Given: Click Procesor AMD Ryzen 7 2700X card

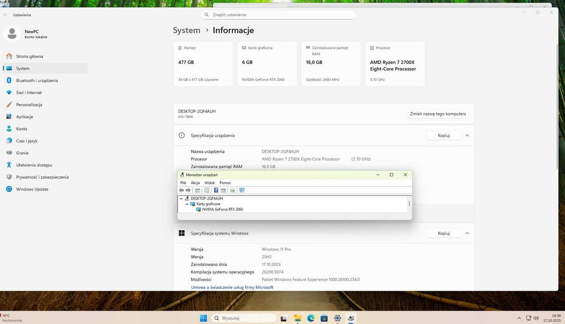Looking at the screenshot, I should [395, 64].
